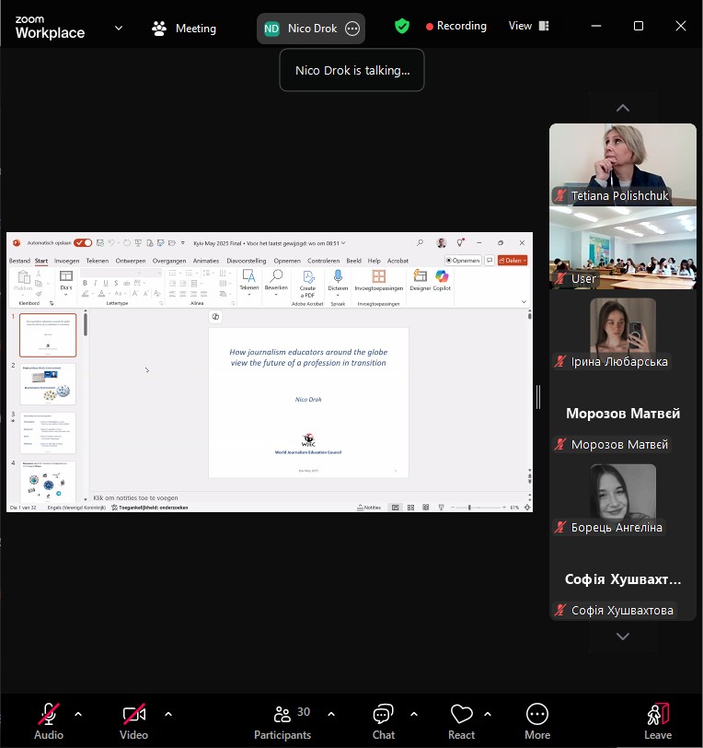Open the More options menu
Image resolution: width=703 pixels, height=748 pixels.
pyautogui.click(x=537, y=719)
